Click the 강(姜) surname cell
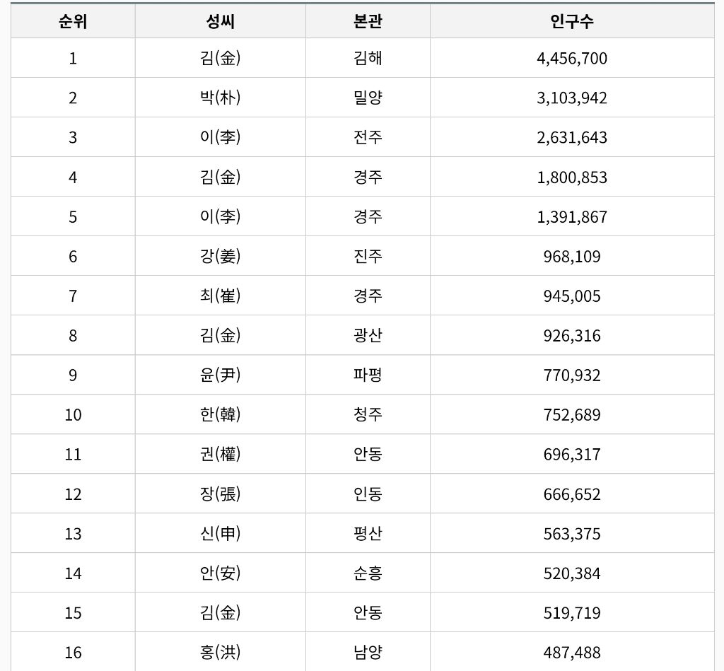The height and width of the screenshot is (671, 724). pyautogui.click(x=221, y=256)
